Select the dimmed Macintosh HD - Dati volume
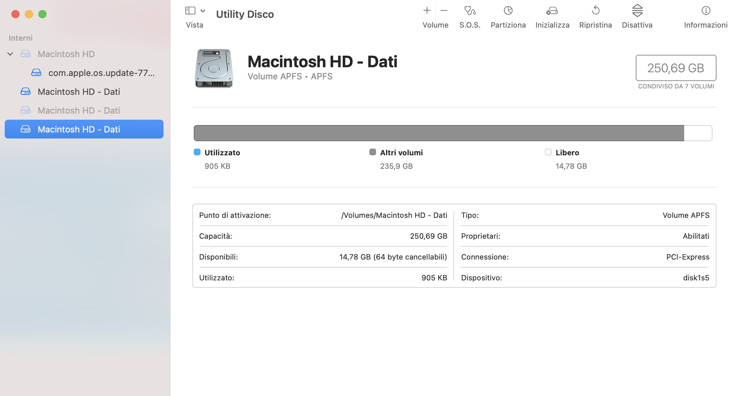The width and height of the screenshot is (736, 396). tap(84, 110)
